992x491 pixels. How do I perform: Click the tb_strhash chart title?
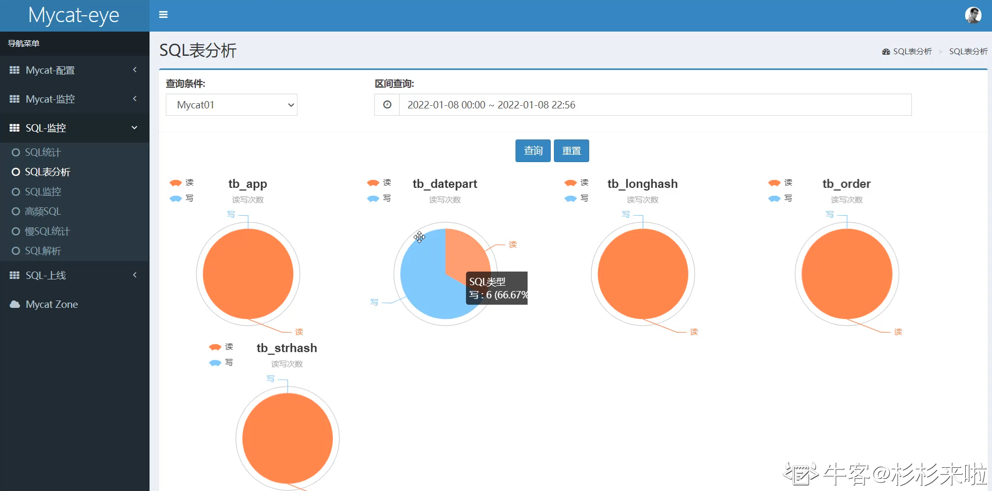click(x=287, y=348)
